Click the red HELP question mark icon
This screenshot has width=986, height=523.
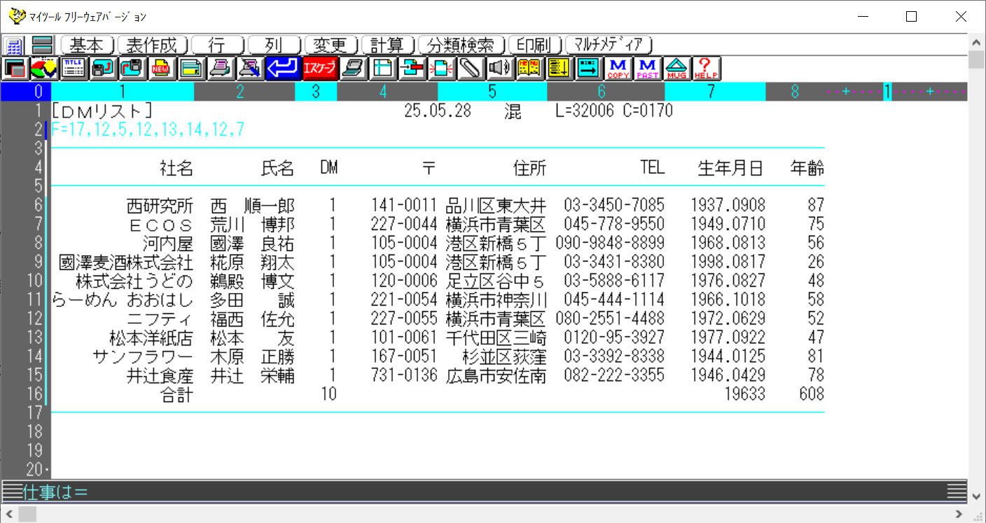click(x=706, y=69)
